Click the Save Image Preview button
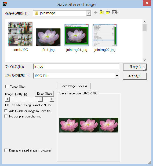Screen dimensions: 153x166 [x=74, y=86]
